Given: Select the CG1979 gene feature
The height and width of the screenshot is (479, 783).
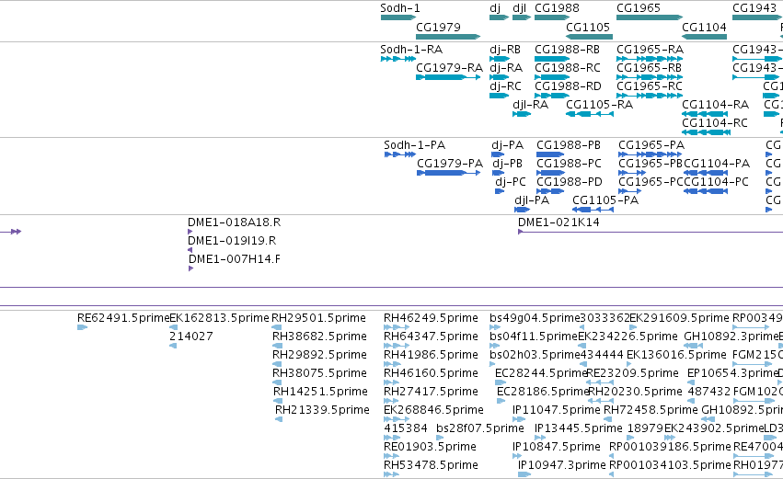Looking at the screenshot, I should [448, 37].
